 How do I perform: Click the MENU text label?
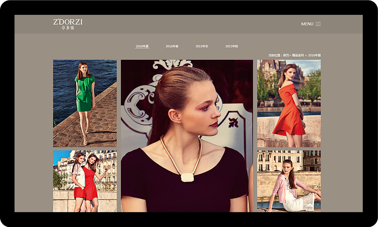(307, 24)
